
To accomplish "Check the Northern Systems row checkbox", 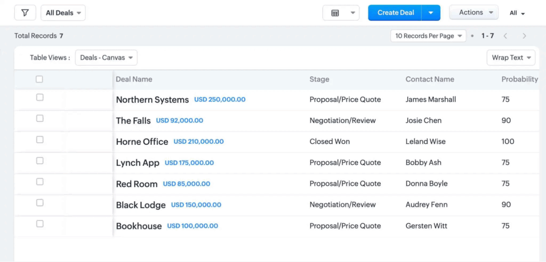I will [x=39, y=97].
